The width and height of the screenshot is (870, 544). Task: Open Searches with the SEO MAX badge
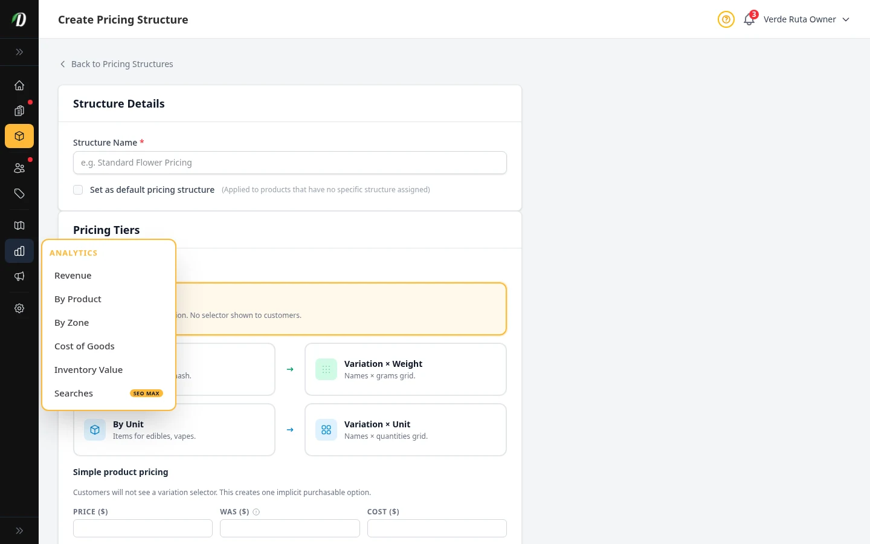(74, 393)
